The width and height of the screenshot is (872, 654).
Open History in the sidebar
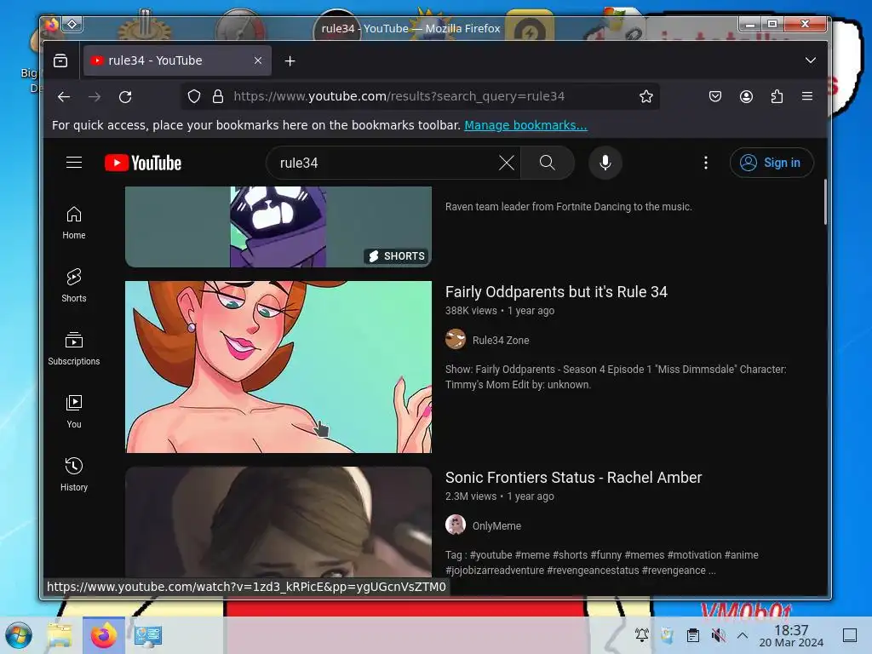74,474
